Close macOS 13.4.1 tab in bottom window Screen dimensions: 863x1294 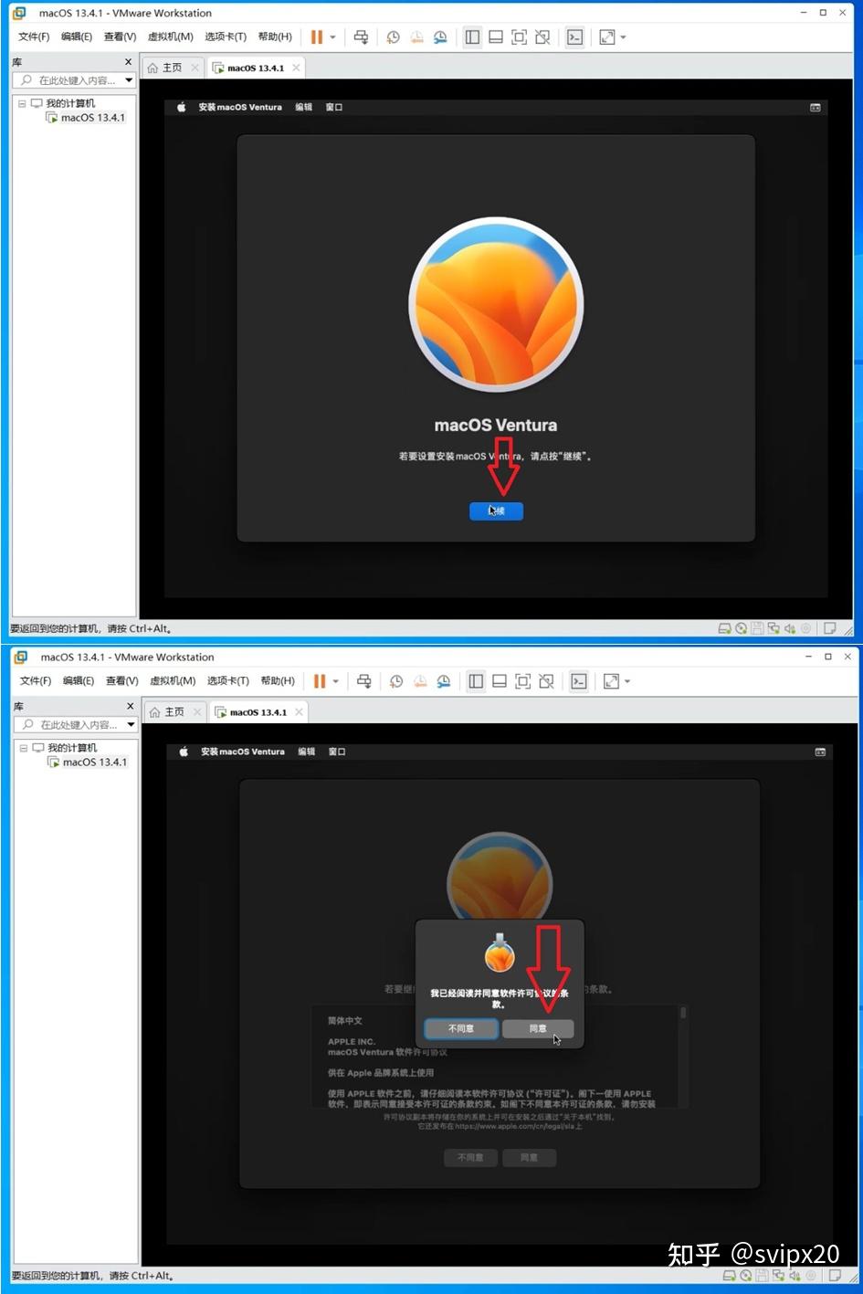coord(298,711)
